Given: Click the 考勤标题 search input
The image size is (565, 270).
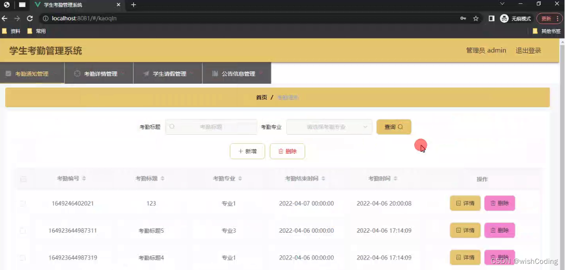Looking at the screenshot, I should tap(211, 127).
